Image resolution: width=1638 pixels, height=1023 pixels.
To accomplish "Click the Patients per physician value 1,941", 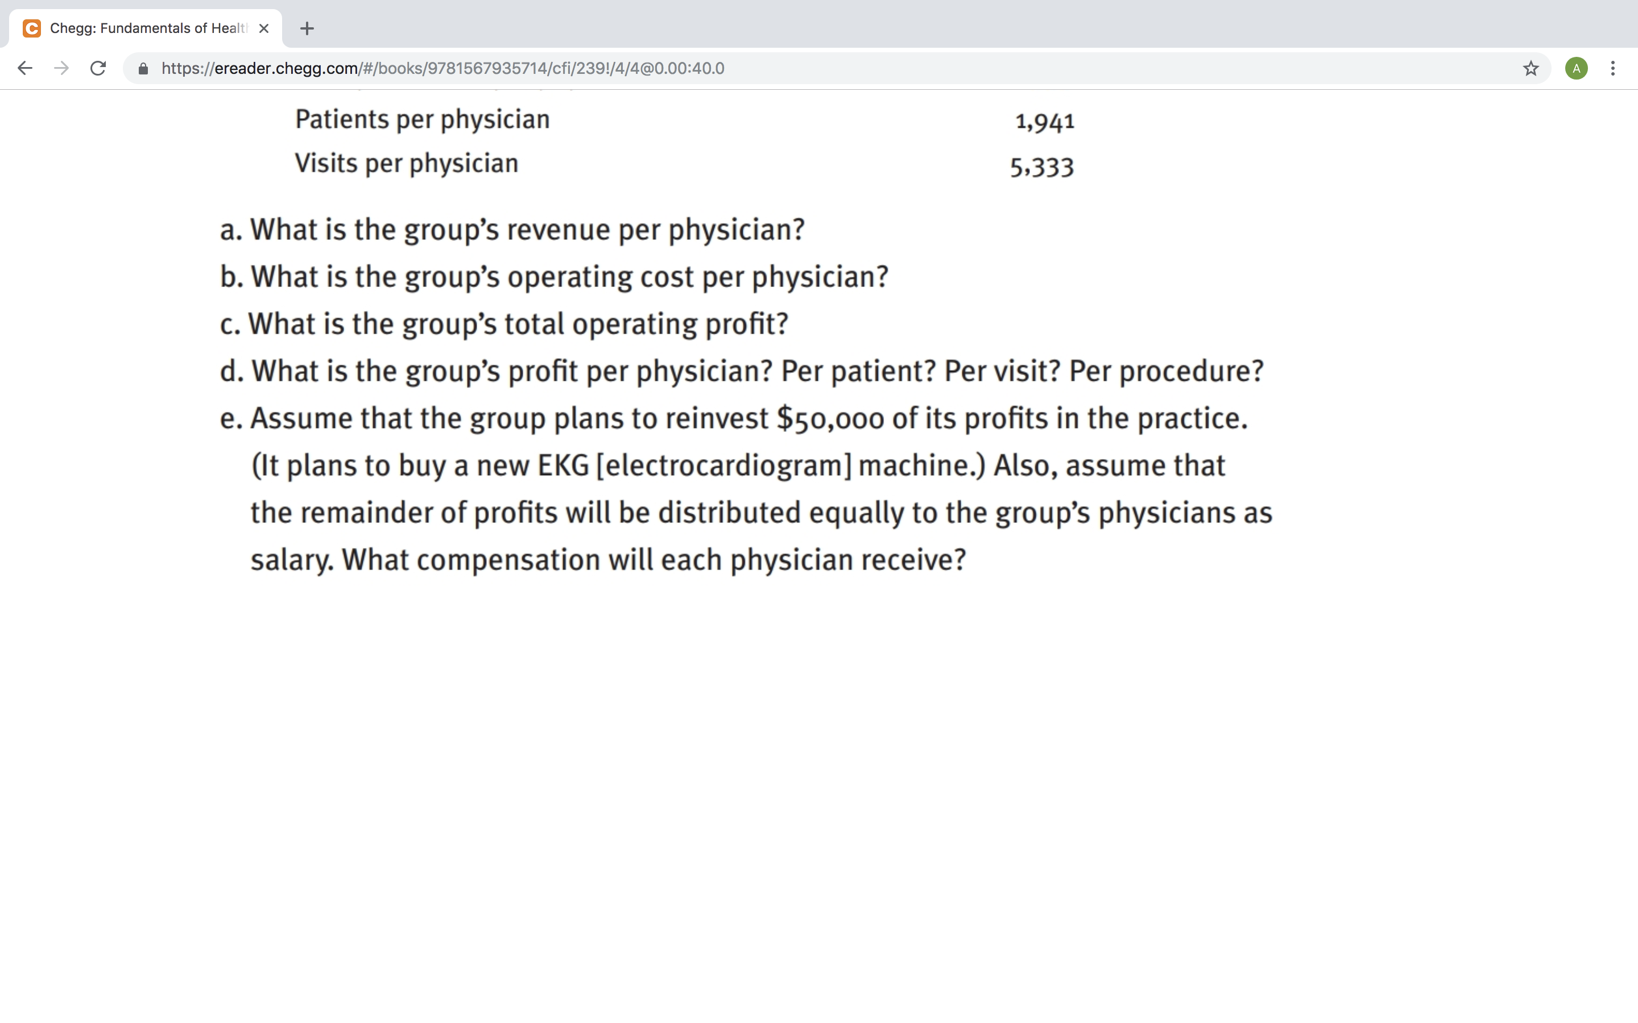I will pos(1044,122).
